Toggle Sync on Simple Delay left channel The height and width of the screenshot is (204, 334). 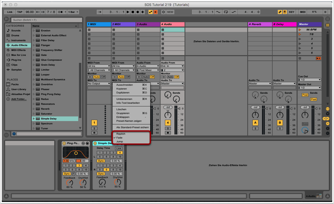pyautogui.click(x=101, y=161)
